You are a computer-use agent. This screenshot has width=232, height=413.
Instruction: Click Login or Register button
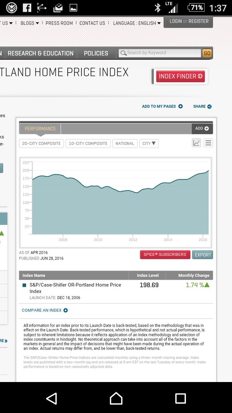click(189, 21)
